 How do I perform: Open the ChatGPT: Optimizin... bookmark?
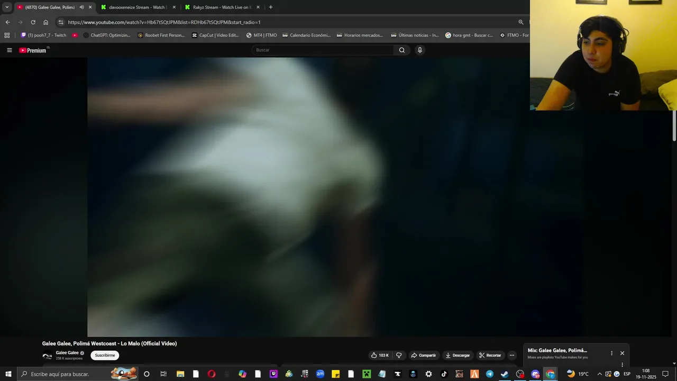(106, 35)
